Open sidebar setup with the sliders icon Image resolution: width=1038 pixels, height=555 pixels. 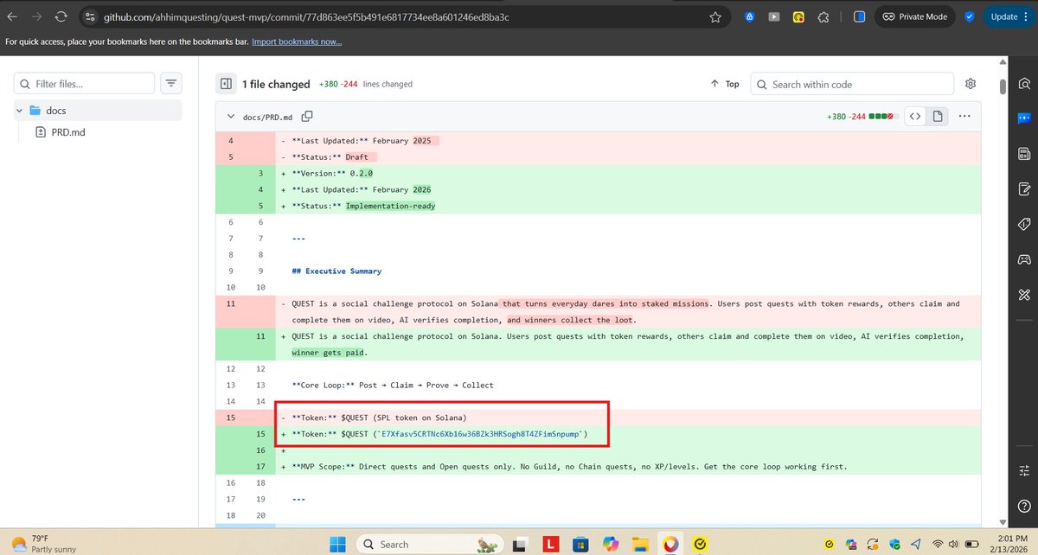tap(1023, 470)
